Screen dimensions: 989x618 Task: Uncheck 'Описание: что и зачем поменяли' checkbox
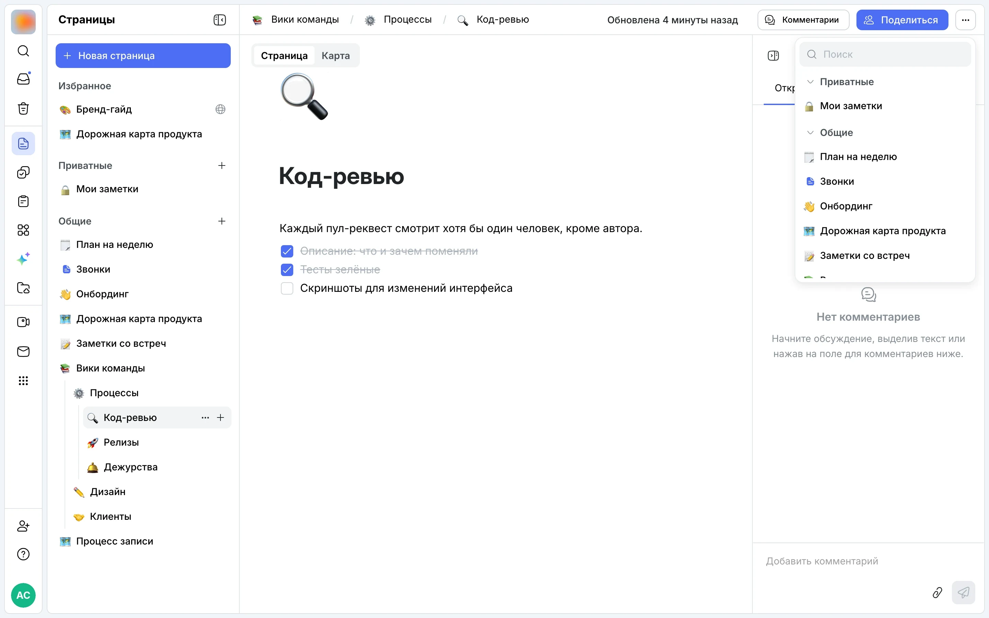(287, 251)
